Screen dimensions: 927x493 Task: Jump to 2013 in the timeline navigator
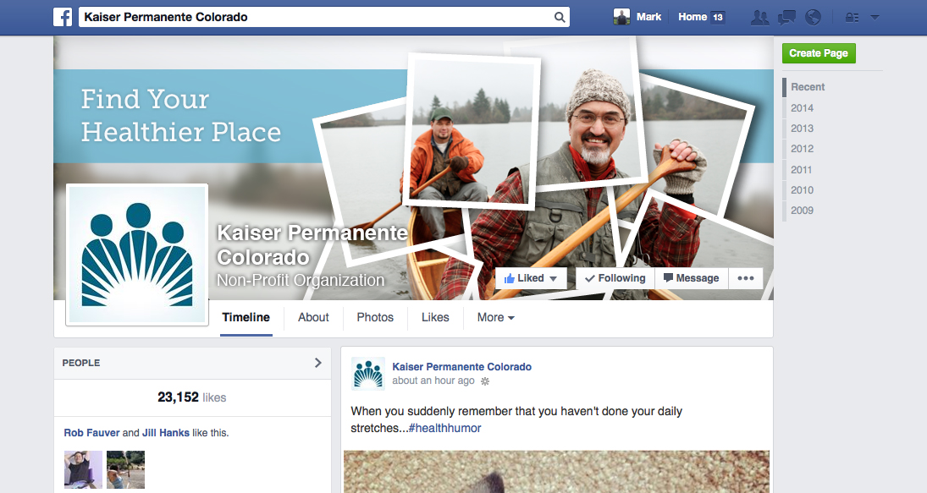pyautogui.click(x=803, y=129)
